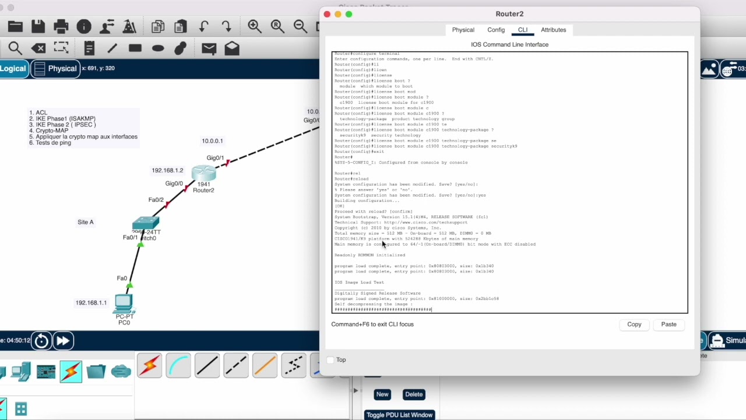746x420 pixels.
Task: Select the Inspect magnifier tool
Action: pyautogui.click(x=15, y=48)
